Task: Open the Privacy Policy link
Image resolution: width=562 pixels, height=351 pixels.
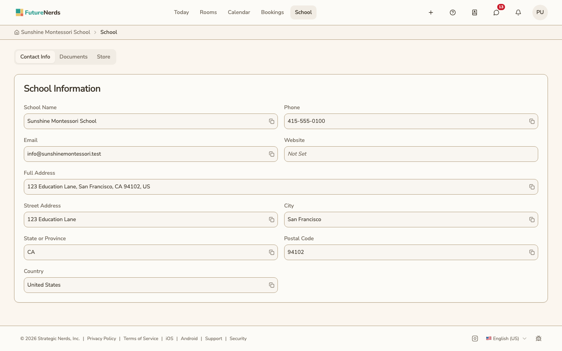Action: pos(101,339)
